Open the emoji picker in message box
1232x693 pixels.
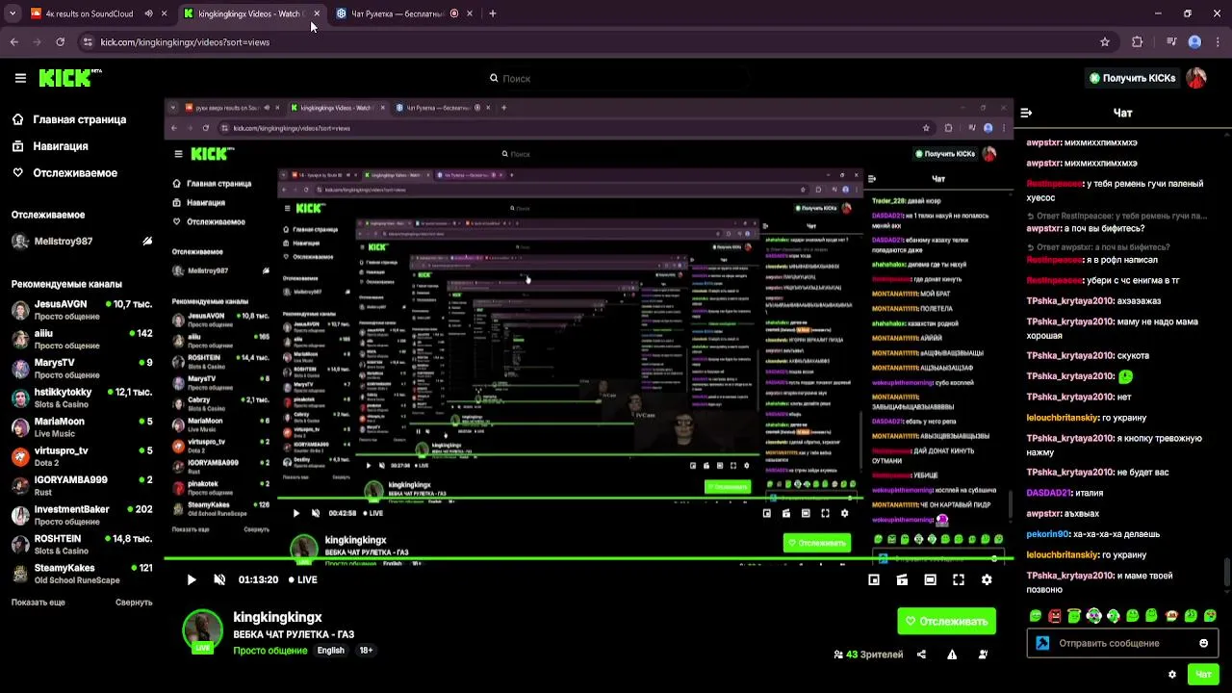click(1203, 643)
